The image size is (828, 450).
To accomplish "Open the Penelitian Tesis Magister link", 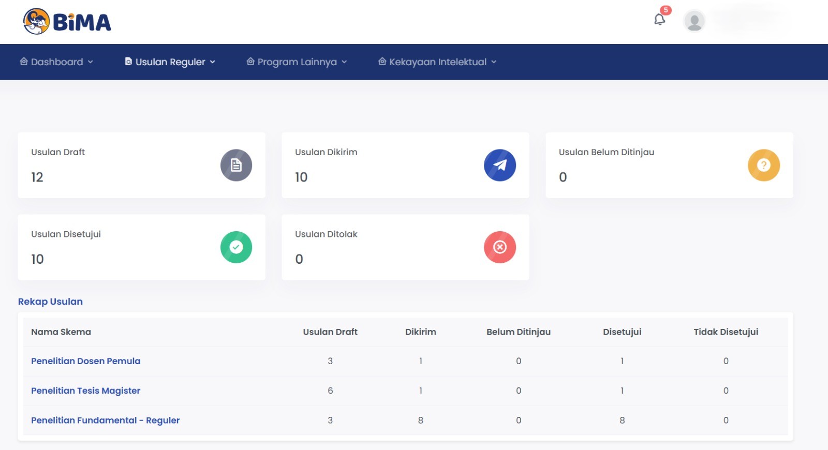I will click(85, 391).
